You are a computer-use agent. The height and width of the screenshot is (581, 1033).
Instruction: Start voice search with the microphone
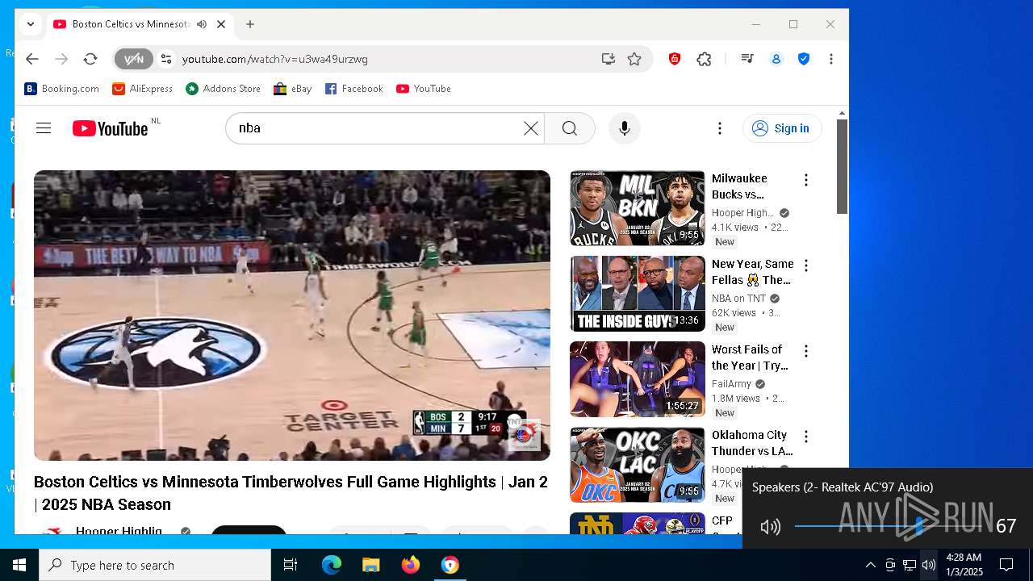624,128
